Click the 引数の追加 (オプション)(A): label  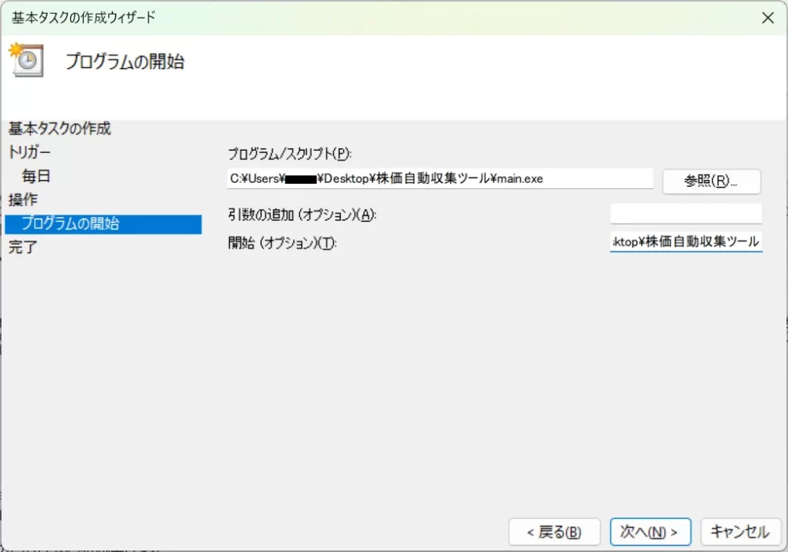[302, 214]
